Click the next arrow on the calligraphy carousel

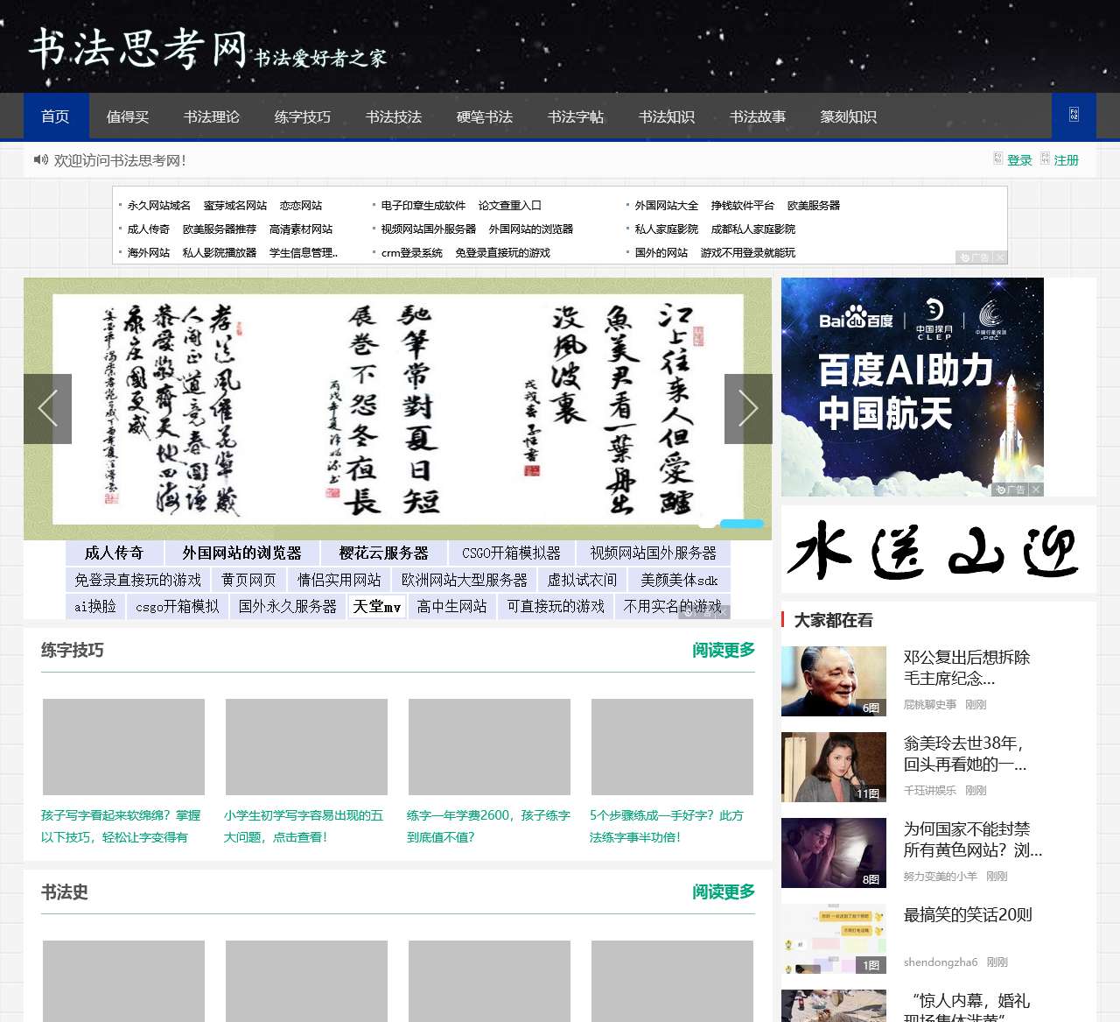[748, 408]
